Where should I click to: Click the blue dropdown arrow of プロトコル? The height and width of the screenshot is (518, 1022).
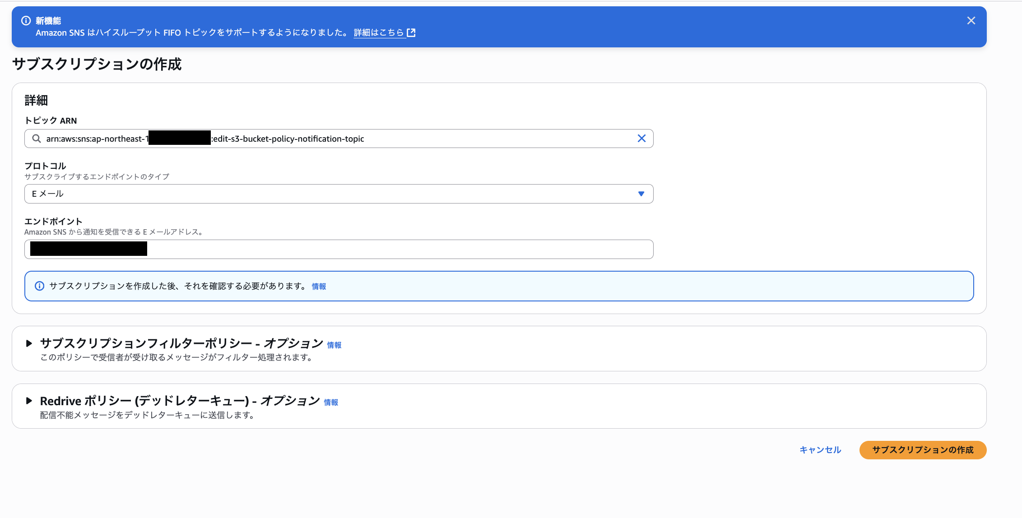point(641,194)
